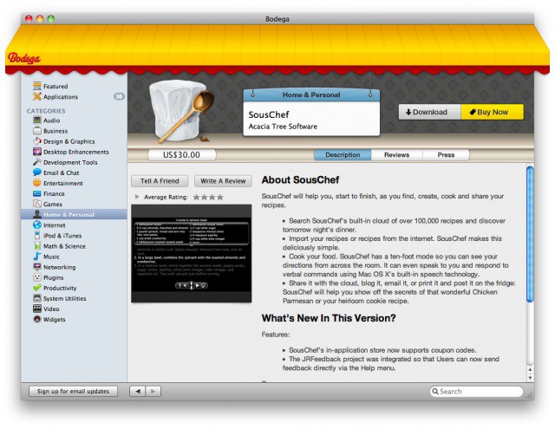The width and height of the screenshot is (555, 429).
Task: Click What's New In This Version heading
Action: click(x=329, y=318)
